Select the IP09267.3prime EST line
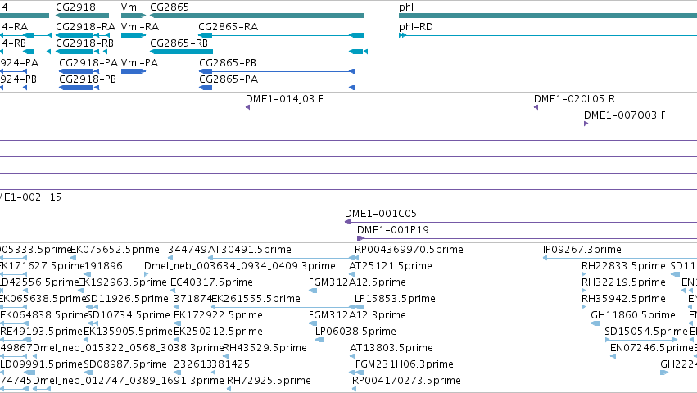 click(620, 258)
